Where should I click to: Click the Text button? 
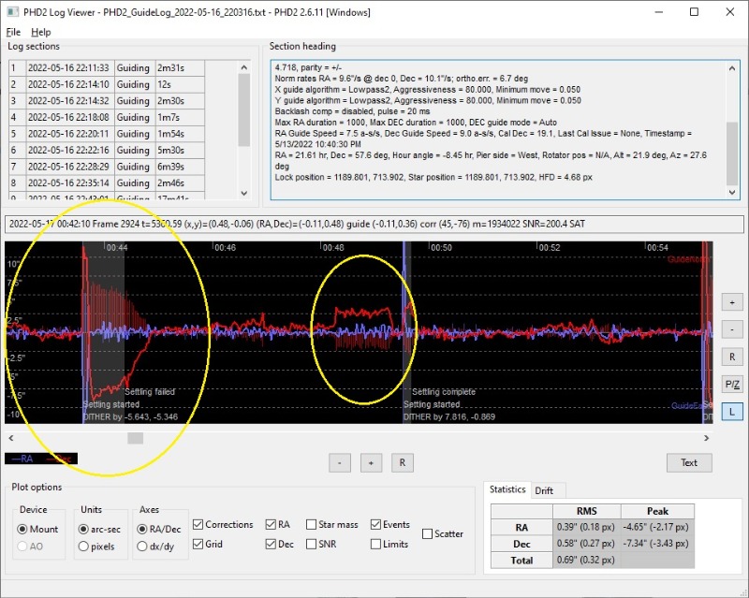tap(689, 462)
